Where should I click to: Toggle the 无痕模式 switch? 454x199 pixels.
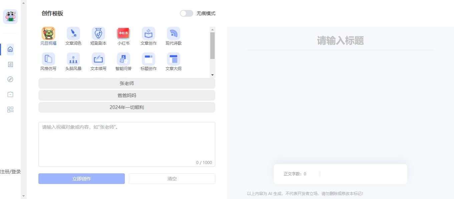click(x=186, y=13)
